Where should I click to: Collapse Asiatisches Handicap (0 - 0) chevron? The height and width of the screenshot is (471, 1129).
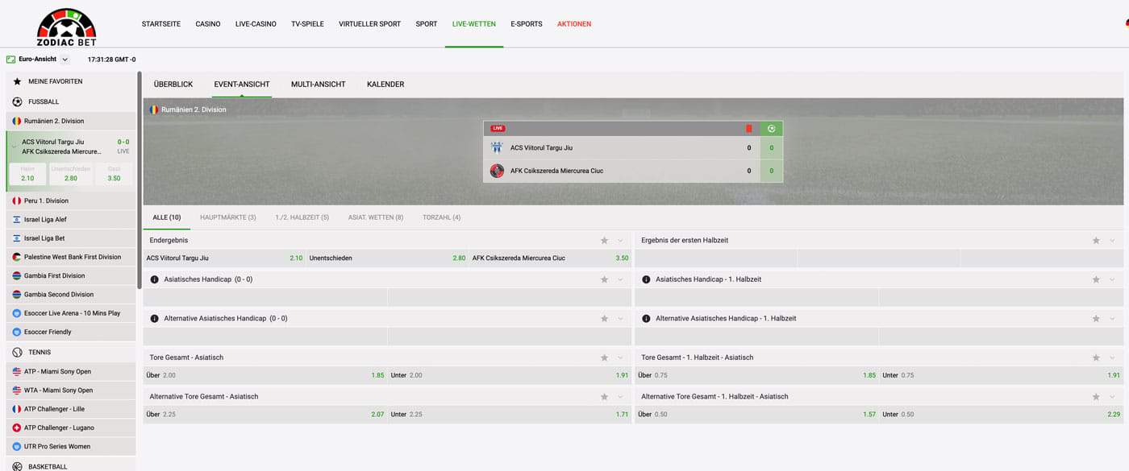pyautogui.click(x=621, y=279)
